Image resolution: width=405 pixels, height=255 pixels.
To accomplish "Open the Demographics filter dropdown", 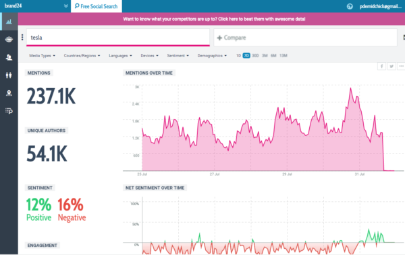I will (x=212, y=56).
